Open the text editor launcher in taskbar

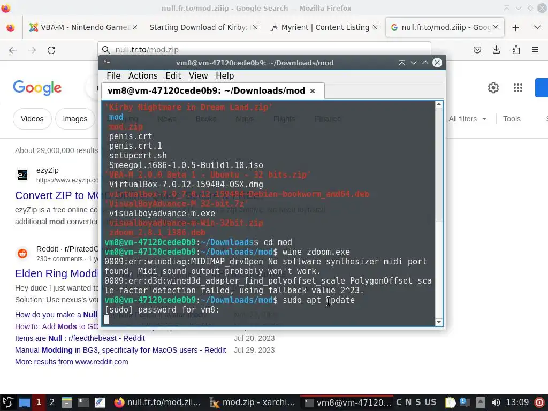[100, 402]
